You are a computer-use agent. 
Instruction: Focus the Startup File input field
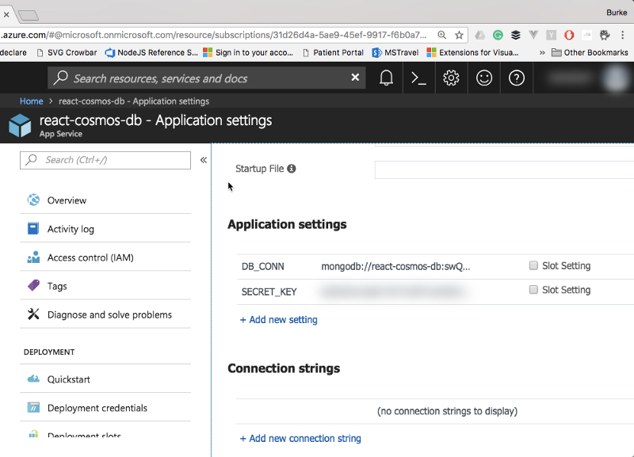pos(504,169)
